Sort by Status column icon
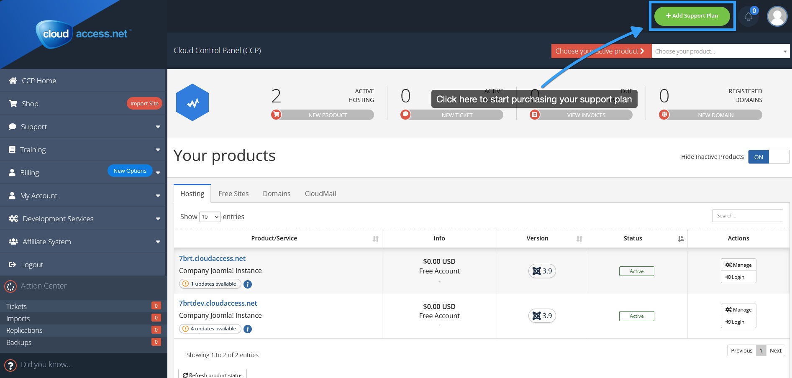 coord(681,239)
